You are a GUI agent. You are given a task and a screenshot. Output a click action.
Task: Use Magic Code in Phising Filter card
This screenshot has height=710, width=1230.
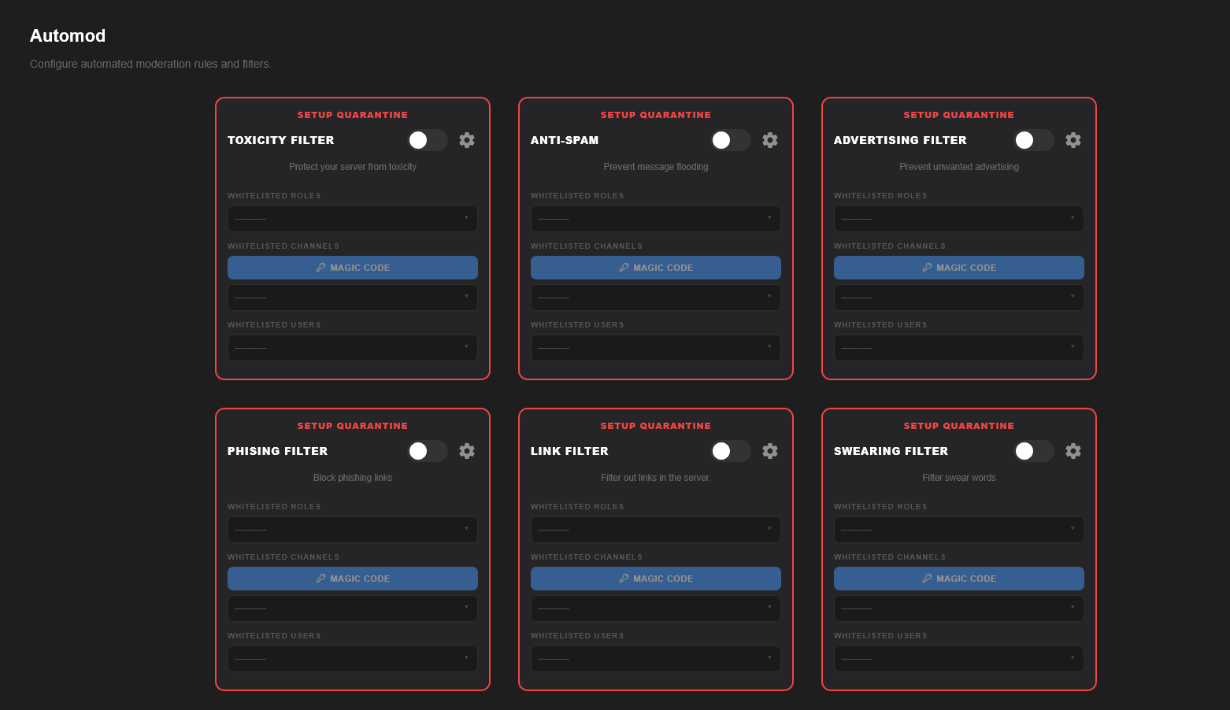tap(353, 579)
